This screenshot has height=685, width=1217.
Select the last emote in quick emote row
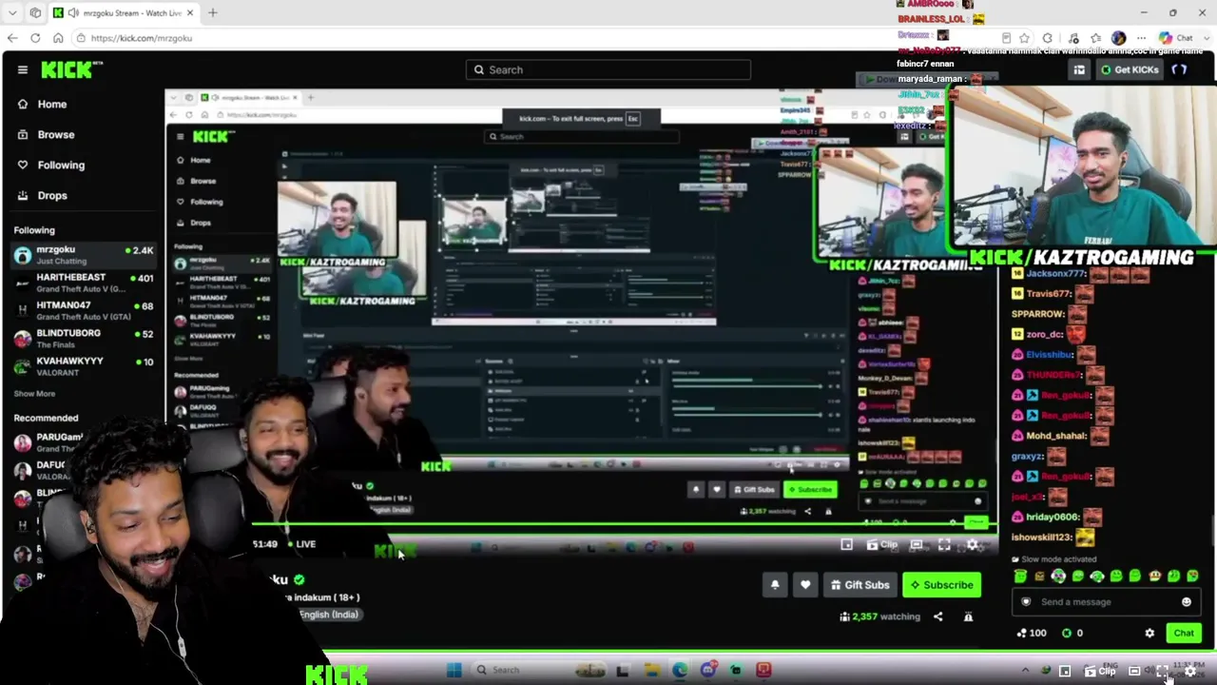click(1193, 577)
